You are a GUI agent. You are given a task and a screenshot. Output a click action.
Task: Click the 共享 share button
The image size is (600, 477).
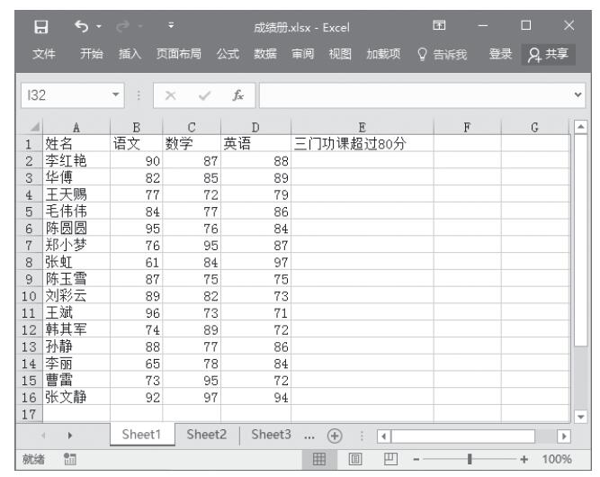(562, 56)
